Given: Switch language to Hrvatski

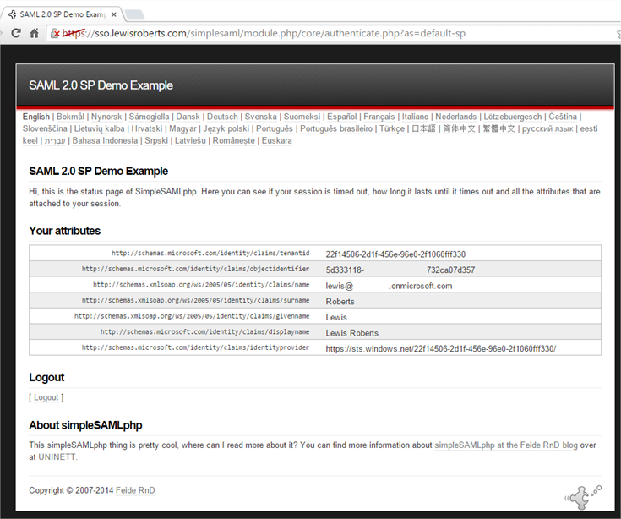Looking at the screenshot, I should point(147,128).
